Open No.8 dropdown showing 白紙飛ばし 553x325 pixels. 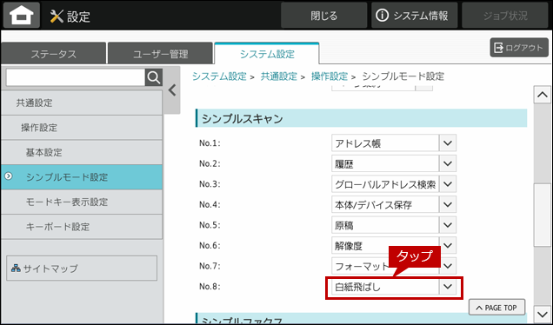394,287
